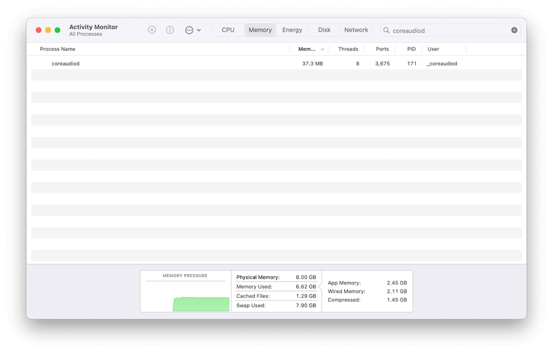
Task: Click the stop process (X) toolbar icon
Action: point(152,30)
